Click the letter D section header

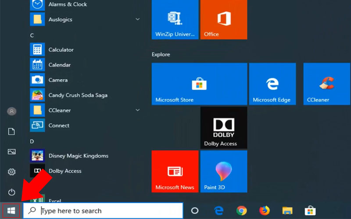pos(32,141)
